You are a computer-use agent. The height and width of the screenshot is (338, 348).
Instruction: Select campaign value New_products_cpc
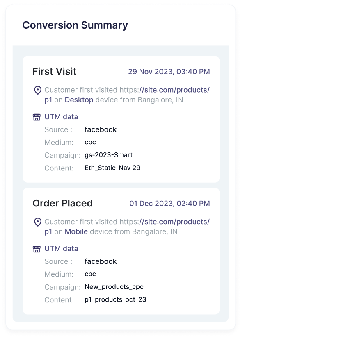tap(114, 287)
